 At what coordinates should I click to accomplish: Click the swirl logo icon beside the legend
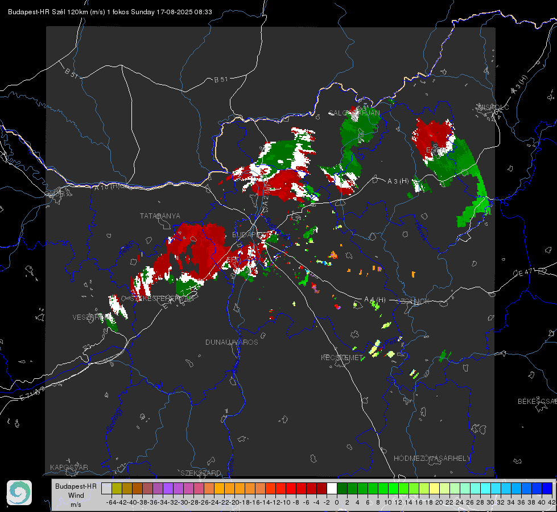(19, 493)
